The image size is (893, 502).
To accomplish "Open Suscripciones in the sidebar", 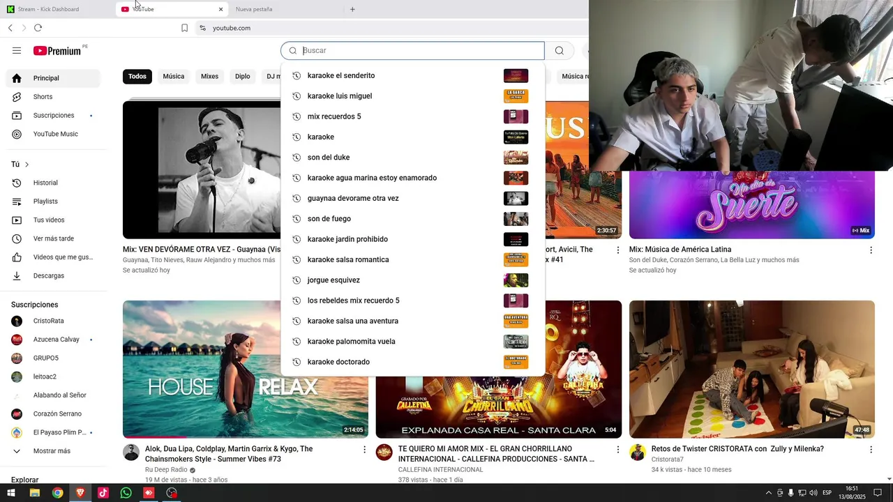I will coord(53,115).
